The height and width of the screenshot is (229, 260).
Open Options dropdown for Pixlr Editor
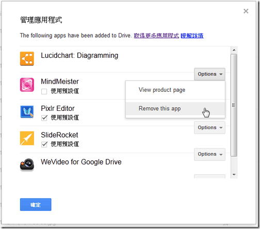coord(209,127)
